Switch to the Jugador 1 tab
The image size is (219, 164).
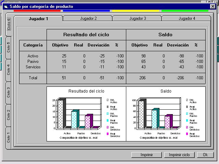tap(38, 18)
